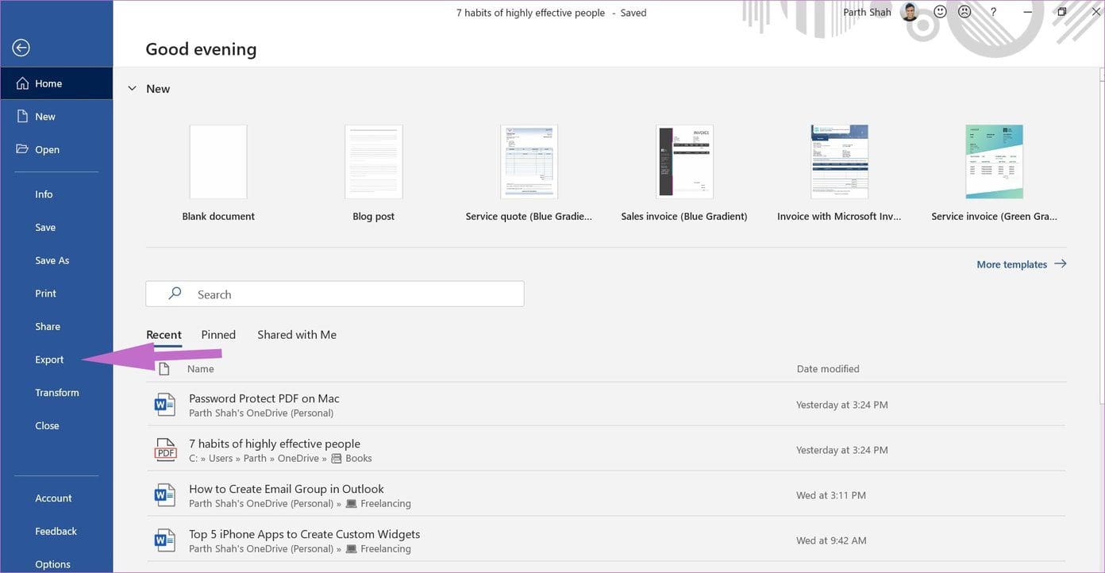Image resolution: width=1105 pixels, height=573 pixels.
Task: Click the Parth Shah account name
Action: click(x=867, y=13)
